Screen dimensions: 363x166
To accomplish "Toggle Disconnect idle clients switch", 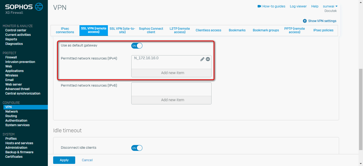I will (x=137, y=148).
